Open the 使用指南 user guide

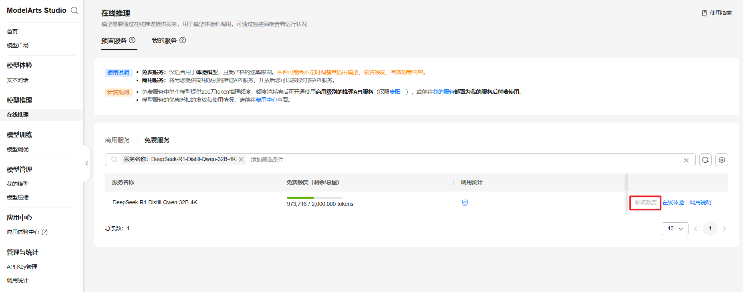click(x=717, y=13)
